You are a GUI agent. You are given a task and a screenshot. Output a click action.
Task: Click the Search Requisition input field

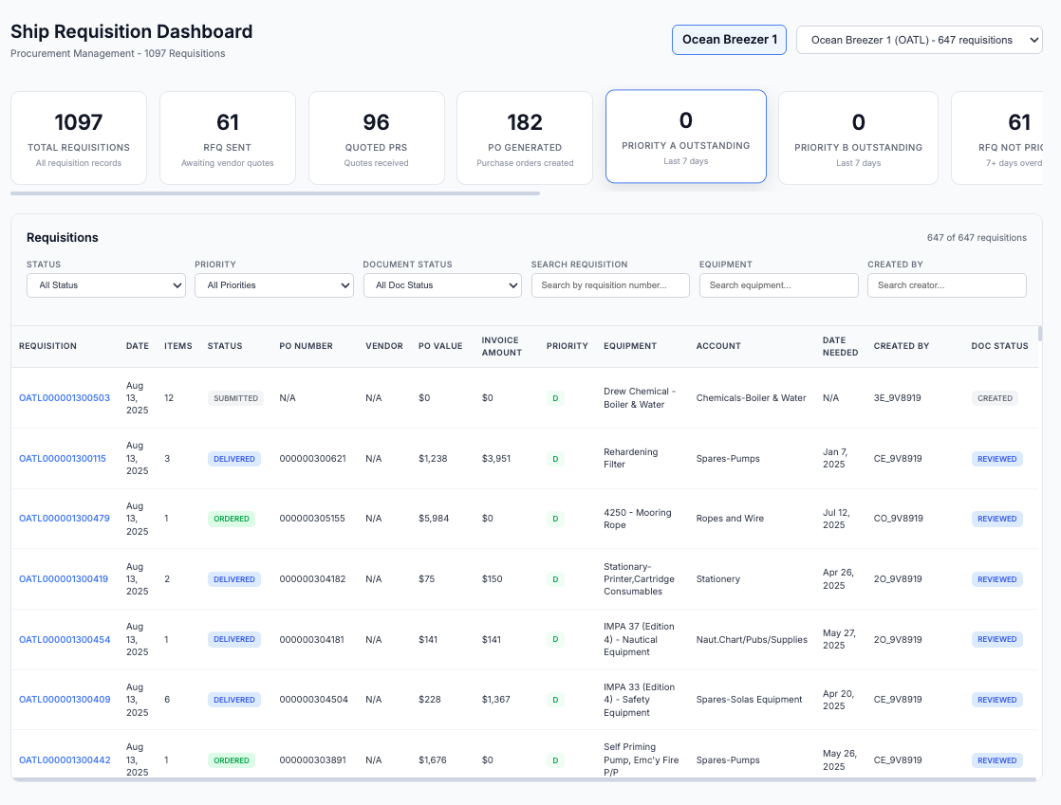[x=610, y=284]
